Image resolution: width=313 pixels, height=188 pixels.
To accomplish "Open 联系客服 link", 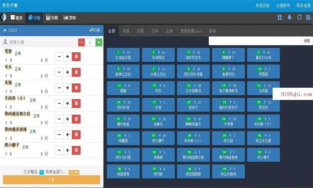I will (304, 5).
